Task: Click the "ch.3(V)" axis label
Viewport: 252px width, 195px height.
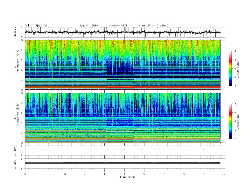Action: pyautogui.click(x=15, y=151)
